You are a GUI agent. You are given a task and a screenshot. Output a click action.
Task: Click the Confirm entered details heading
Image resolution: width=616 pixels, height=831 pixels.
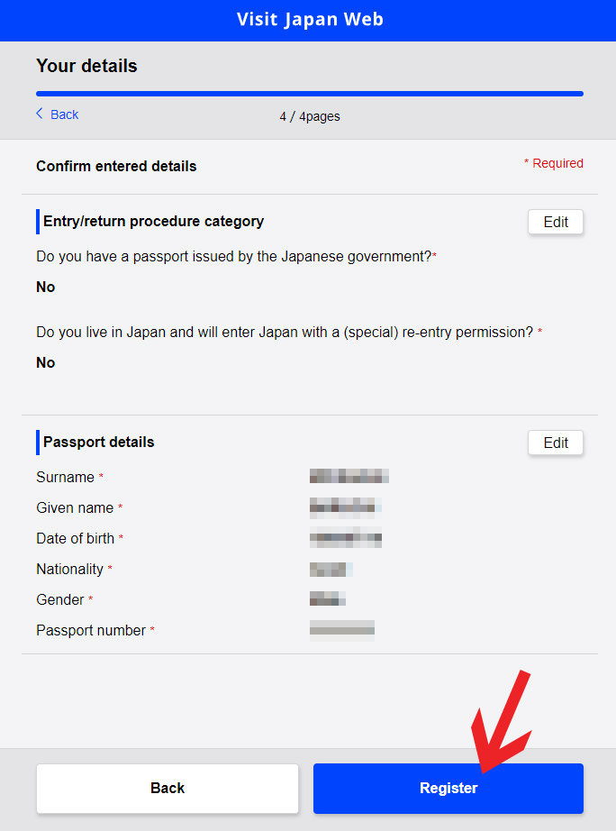coord(116,166)
